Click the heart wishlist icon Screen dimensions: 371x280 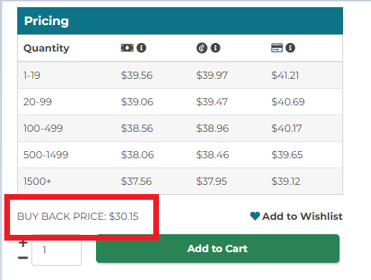pyautogui.click(x=255, y=216)
